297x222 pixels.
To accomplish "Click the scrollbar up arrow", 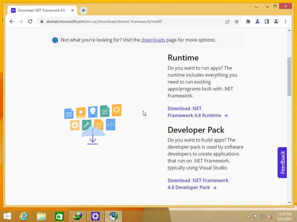I will click(x=289, y=30).
